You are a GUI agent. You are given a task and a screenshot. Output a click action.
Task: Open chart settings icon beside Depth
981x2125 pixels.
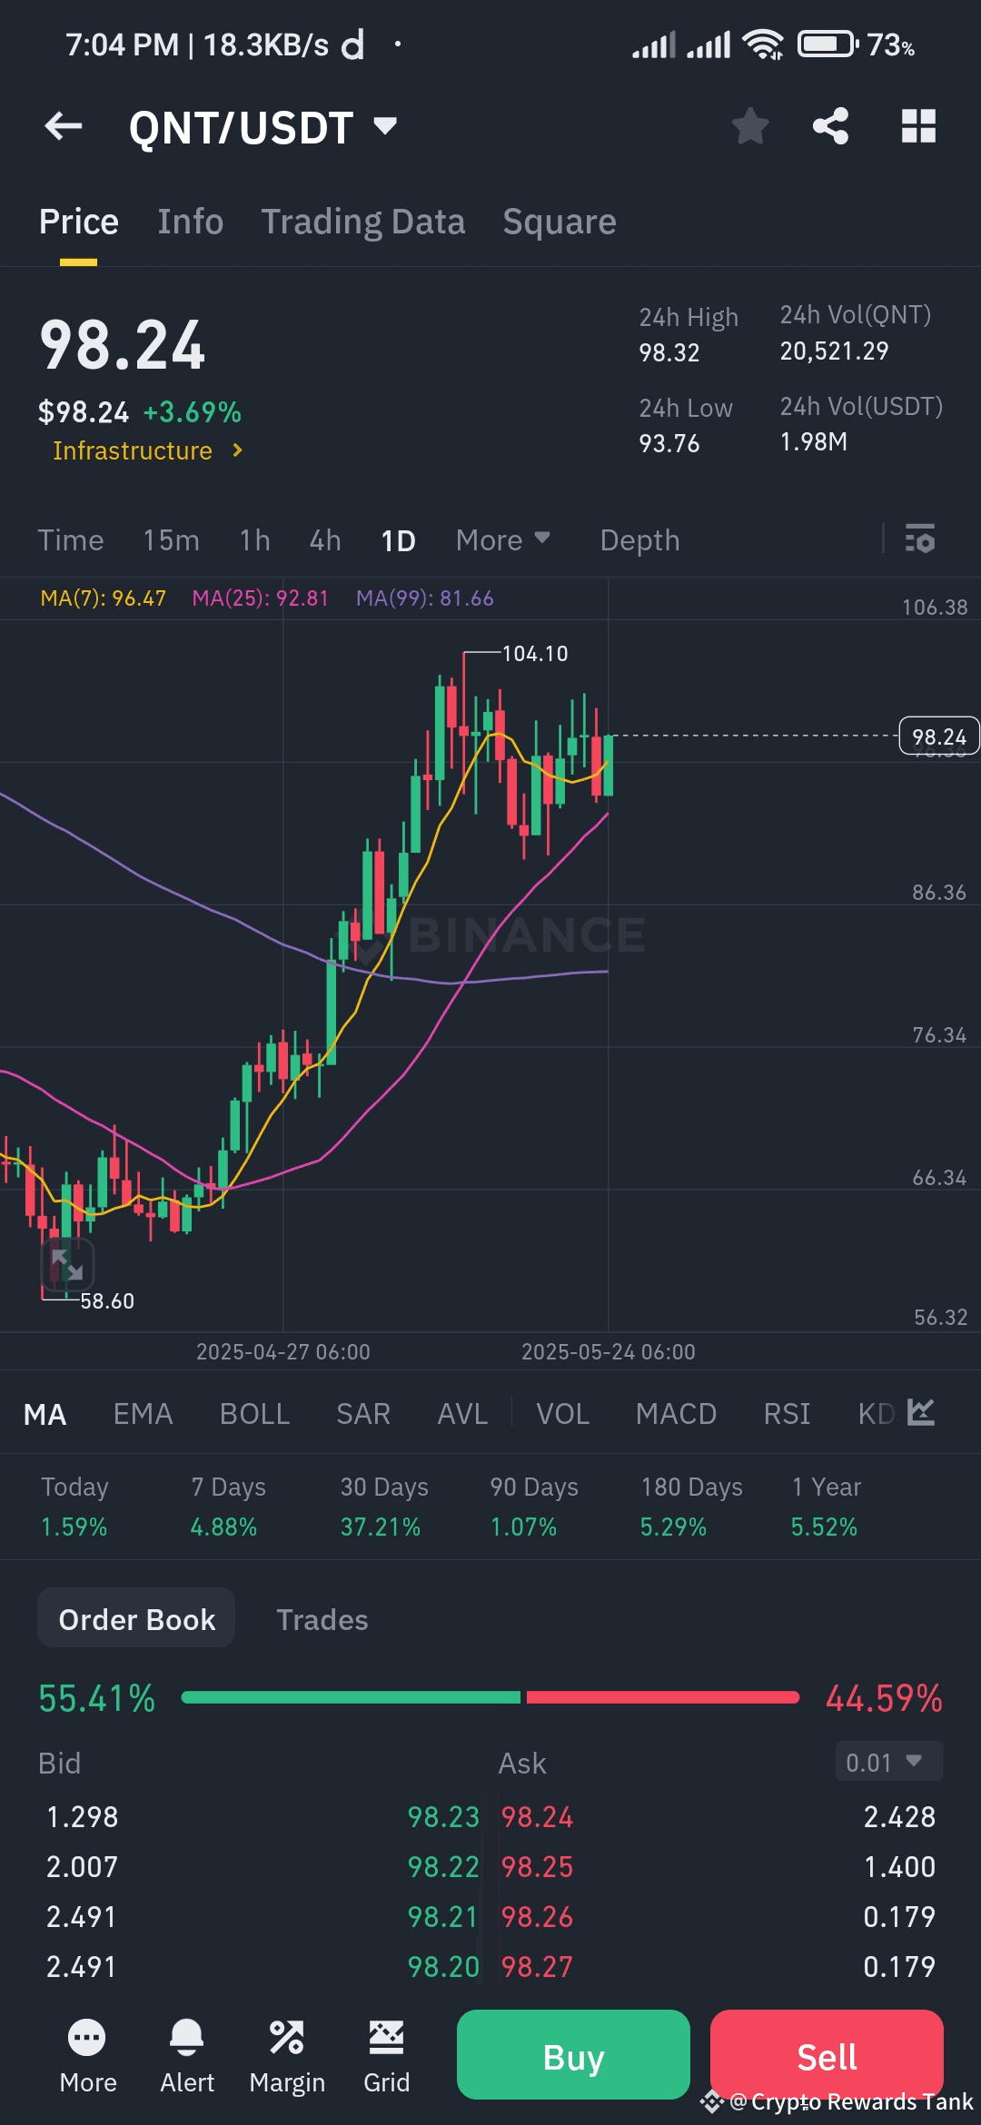[x=920, y=539]
